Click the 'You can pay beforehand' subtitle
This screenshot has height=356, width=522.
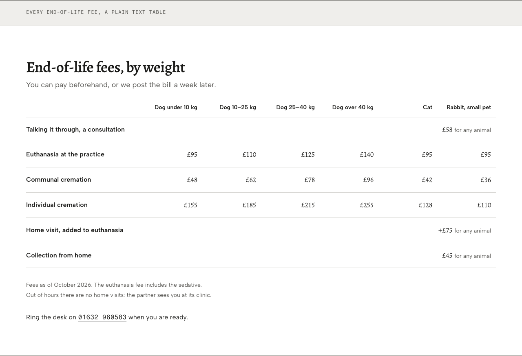click(121, 85)
